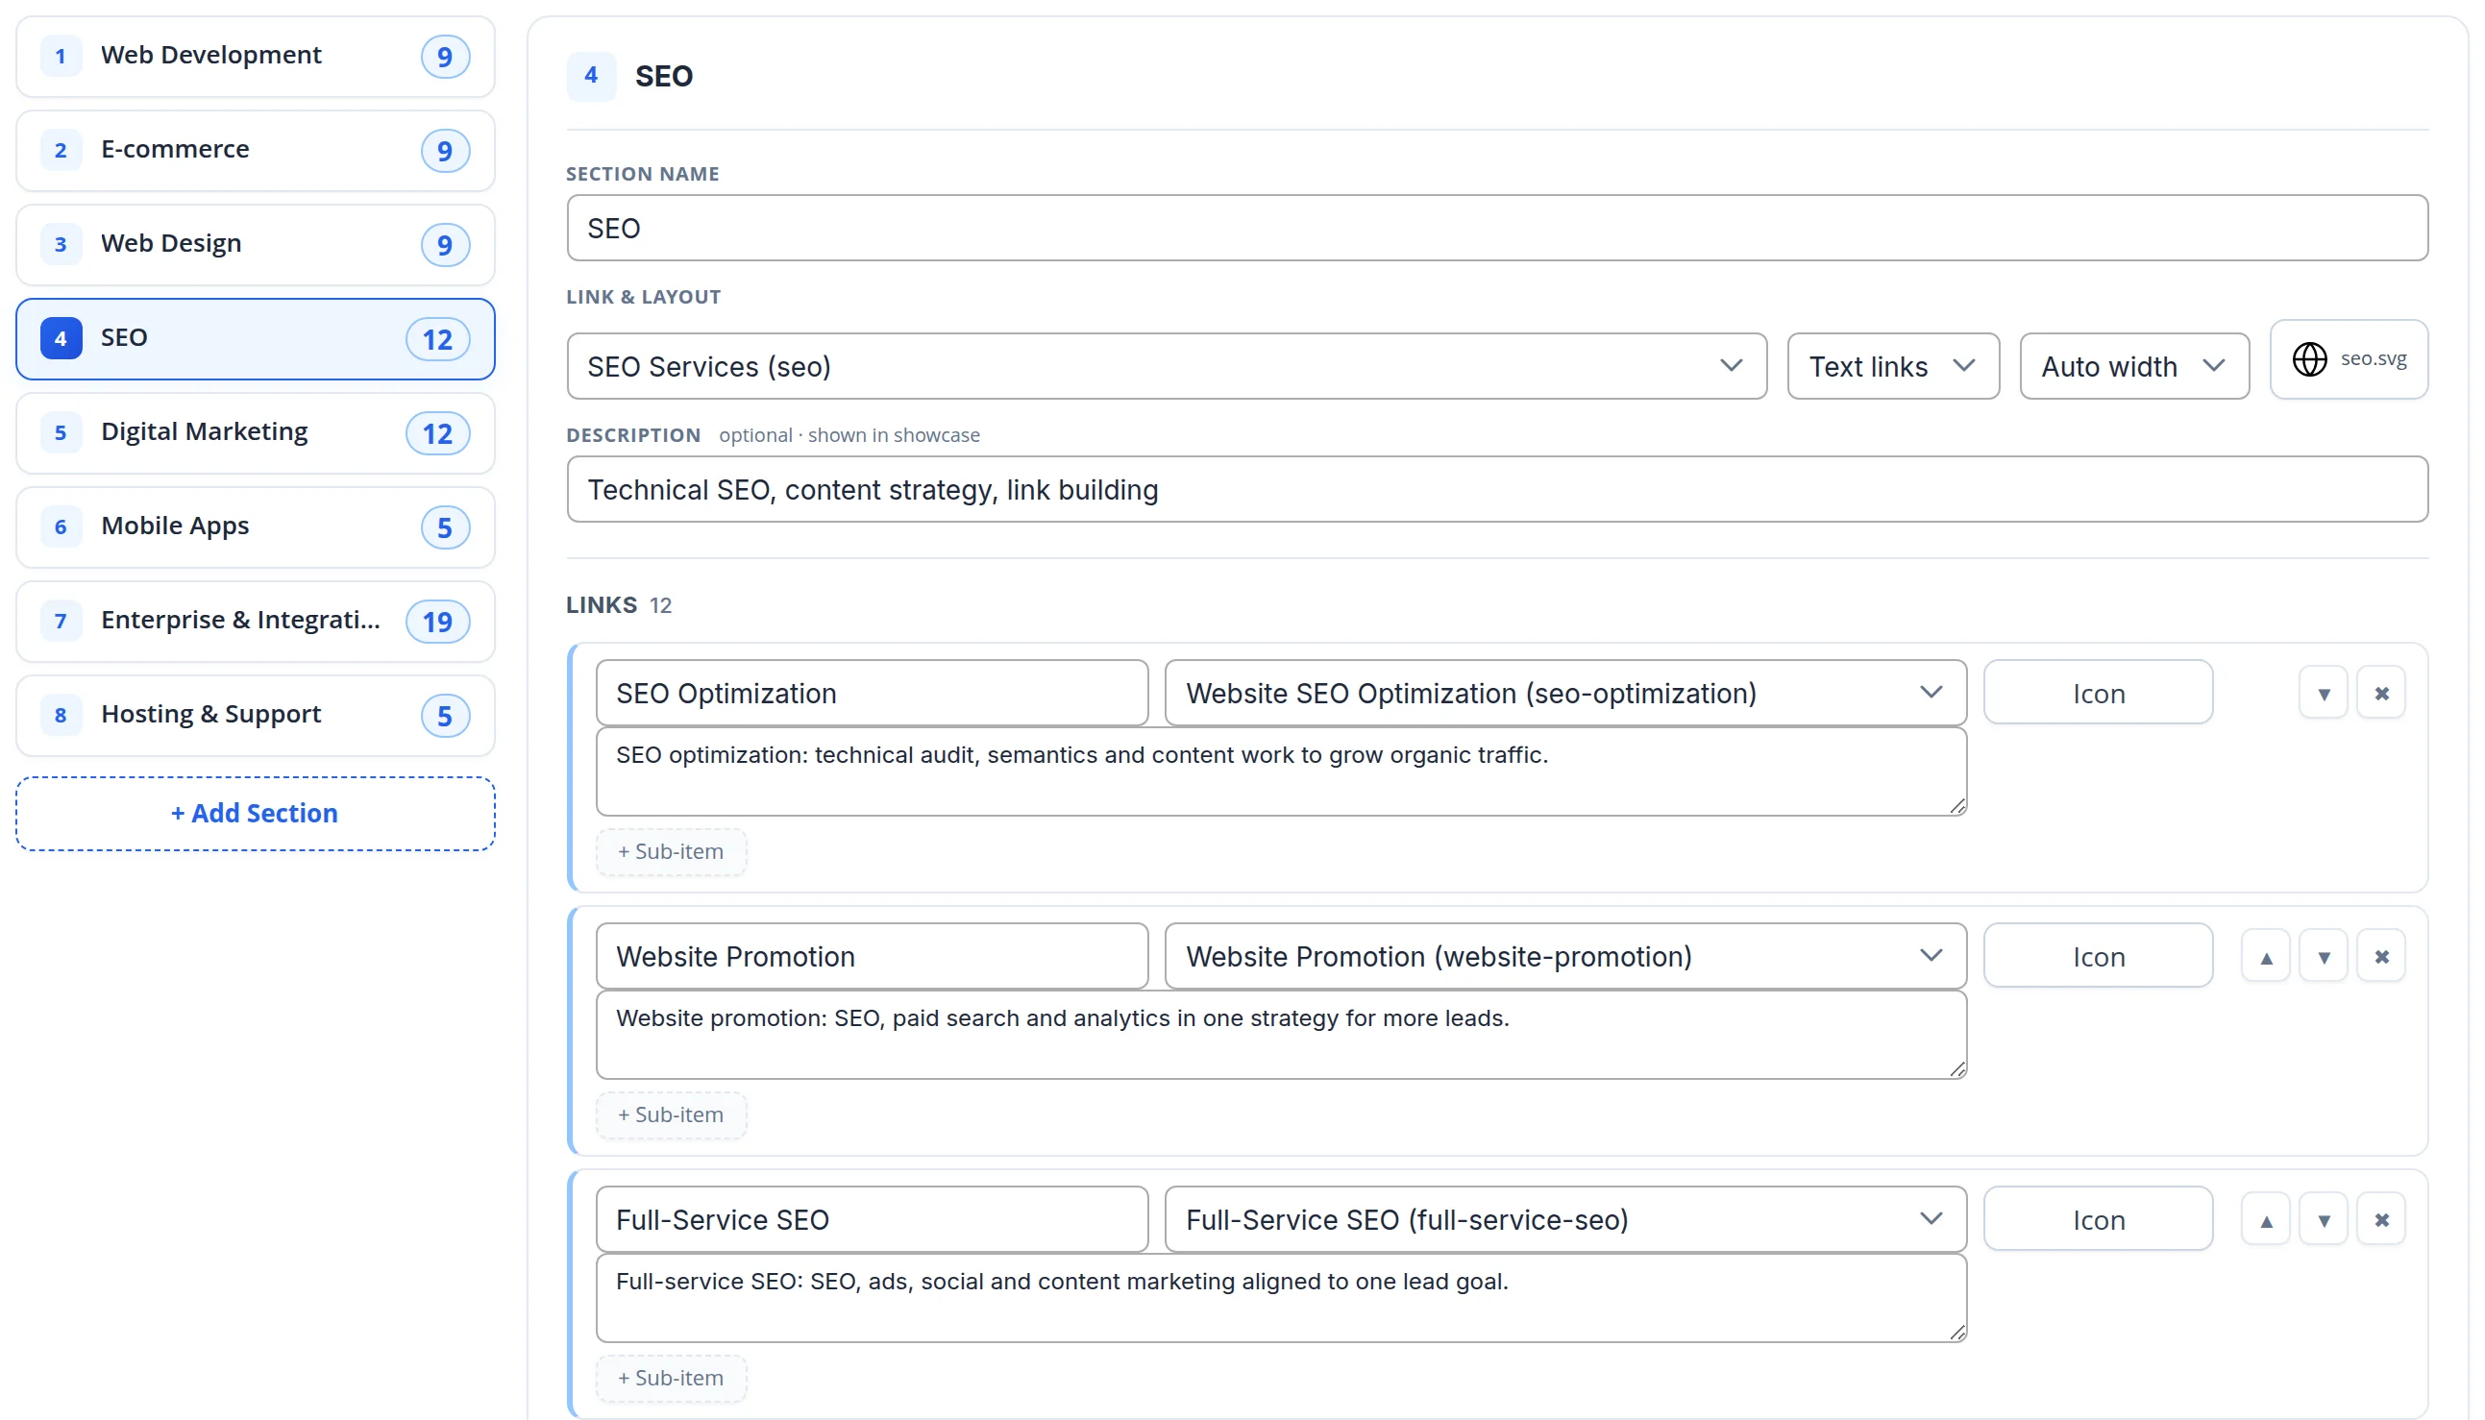Select the Enterprise & Integrati... section
The height and width of the screenshot is (1420, 2485).
pos(256,622)
